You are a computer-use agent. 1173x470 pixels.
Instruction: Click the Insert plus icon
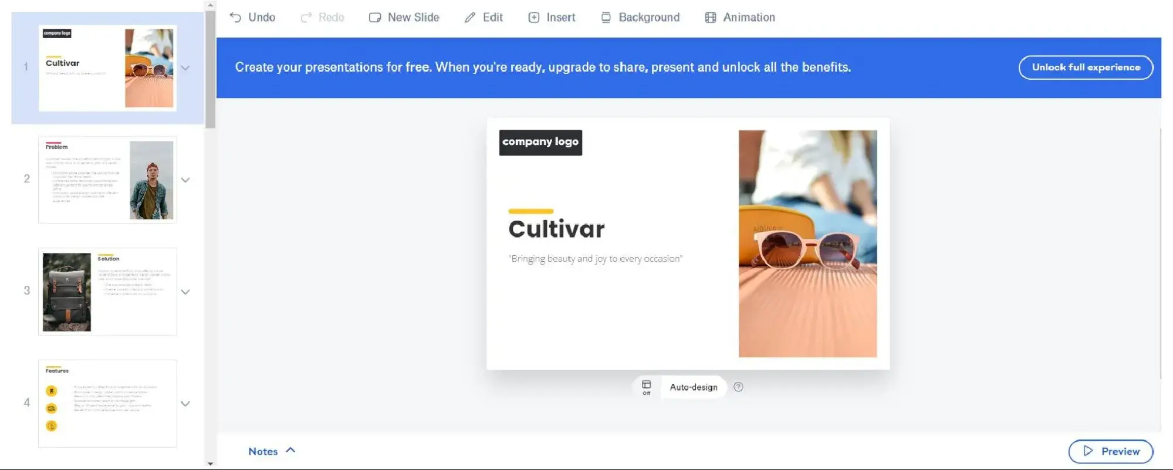[533, 18]
